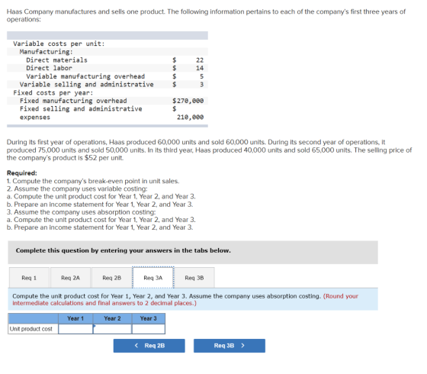Switch to the Req 2A tab
Viewport: 427px width, 374px height.
pyautogui.click(x=70, y=278)
